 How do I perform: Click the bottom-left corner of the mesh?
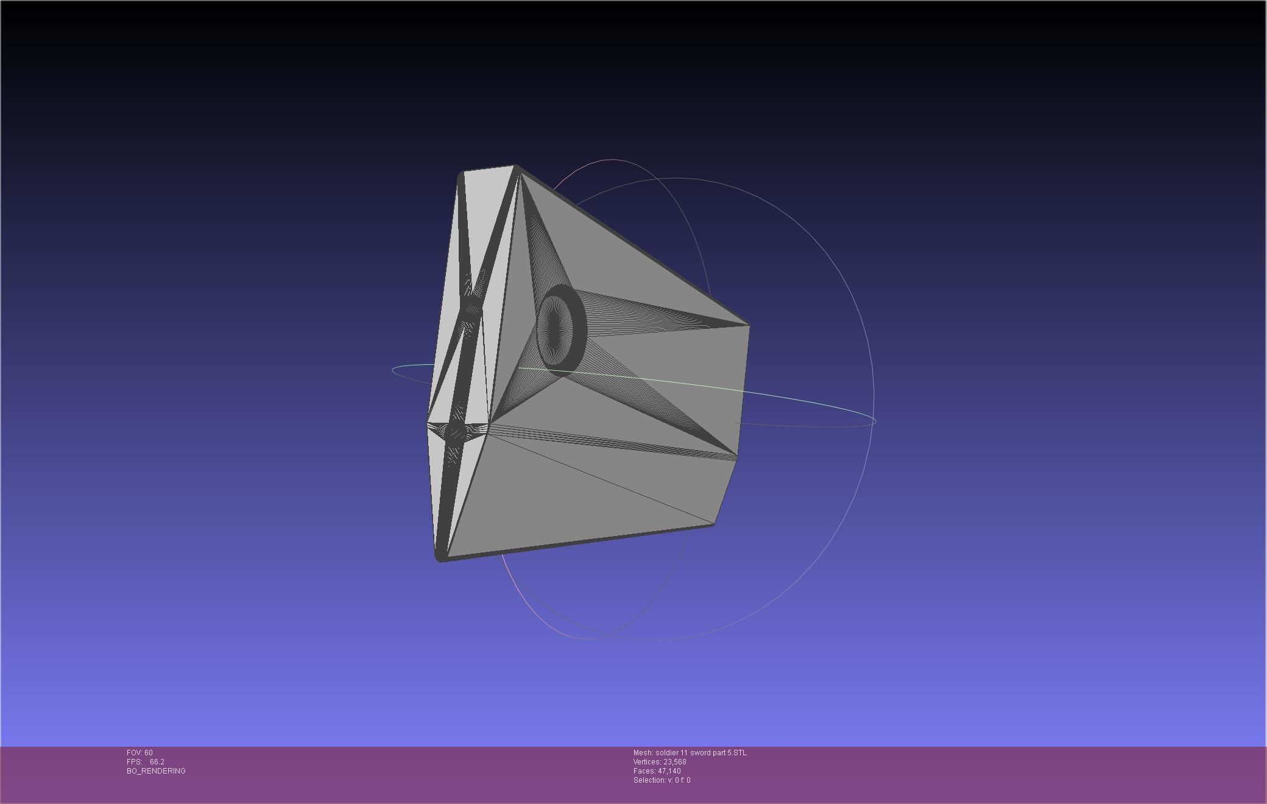(440, 558)
